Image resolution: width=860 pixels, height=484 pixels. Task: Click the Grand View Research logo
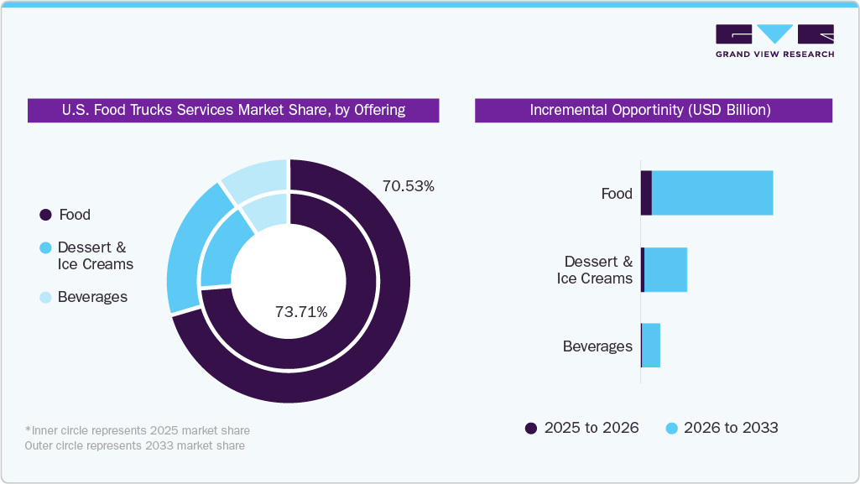[x=774, y=41]
